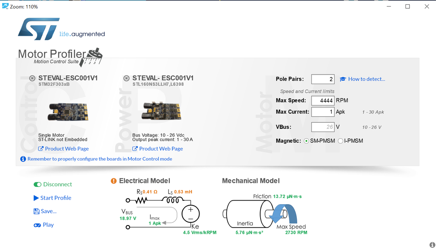Viewport: 436px width, 249px height.
Task: Click the power board thumbnail image
Action: coord(162,111)
